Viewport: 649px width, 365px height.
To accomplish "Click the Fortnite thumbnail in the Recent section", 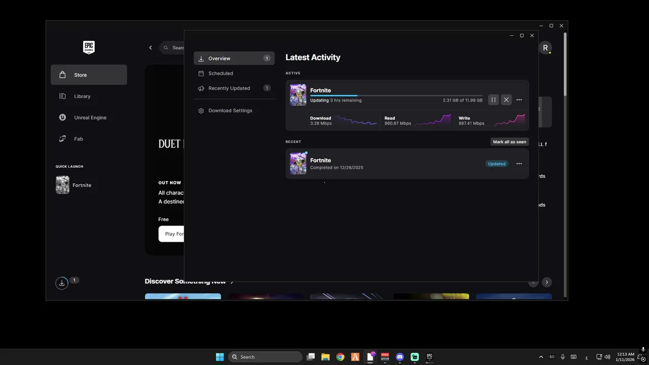I will pos(298,164).
